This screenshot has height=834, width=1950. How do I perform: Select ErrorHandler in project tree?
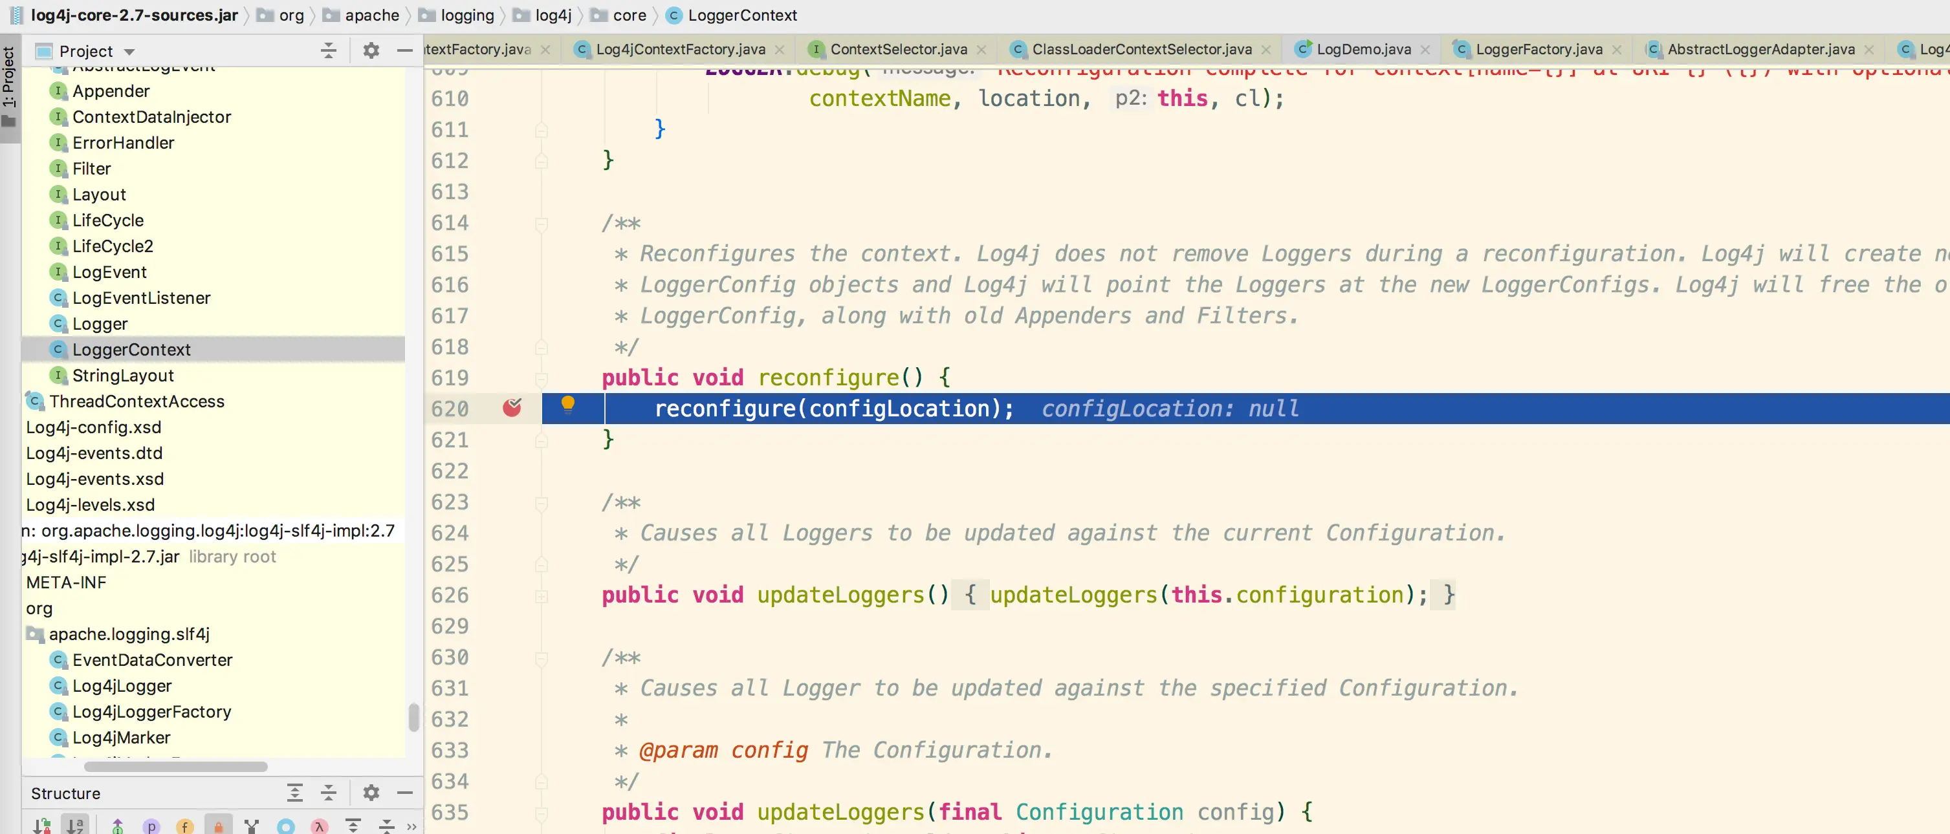pyautogui.click(x=123, y=142)
